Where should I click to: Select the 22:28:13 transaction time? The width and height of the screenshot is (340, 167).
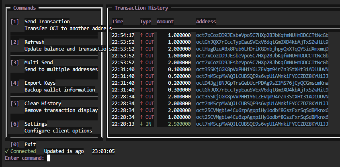point(123,124)
